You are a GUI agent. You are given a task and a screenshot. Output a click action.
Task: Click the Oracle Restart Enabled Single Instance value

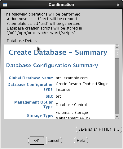point(82,87)
